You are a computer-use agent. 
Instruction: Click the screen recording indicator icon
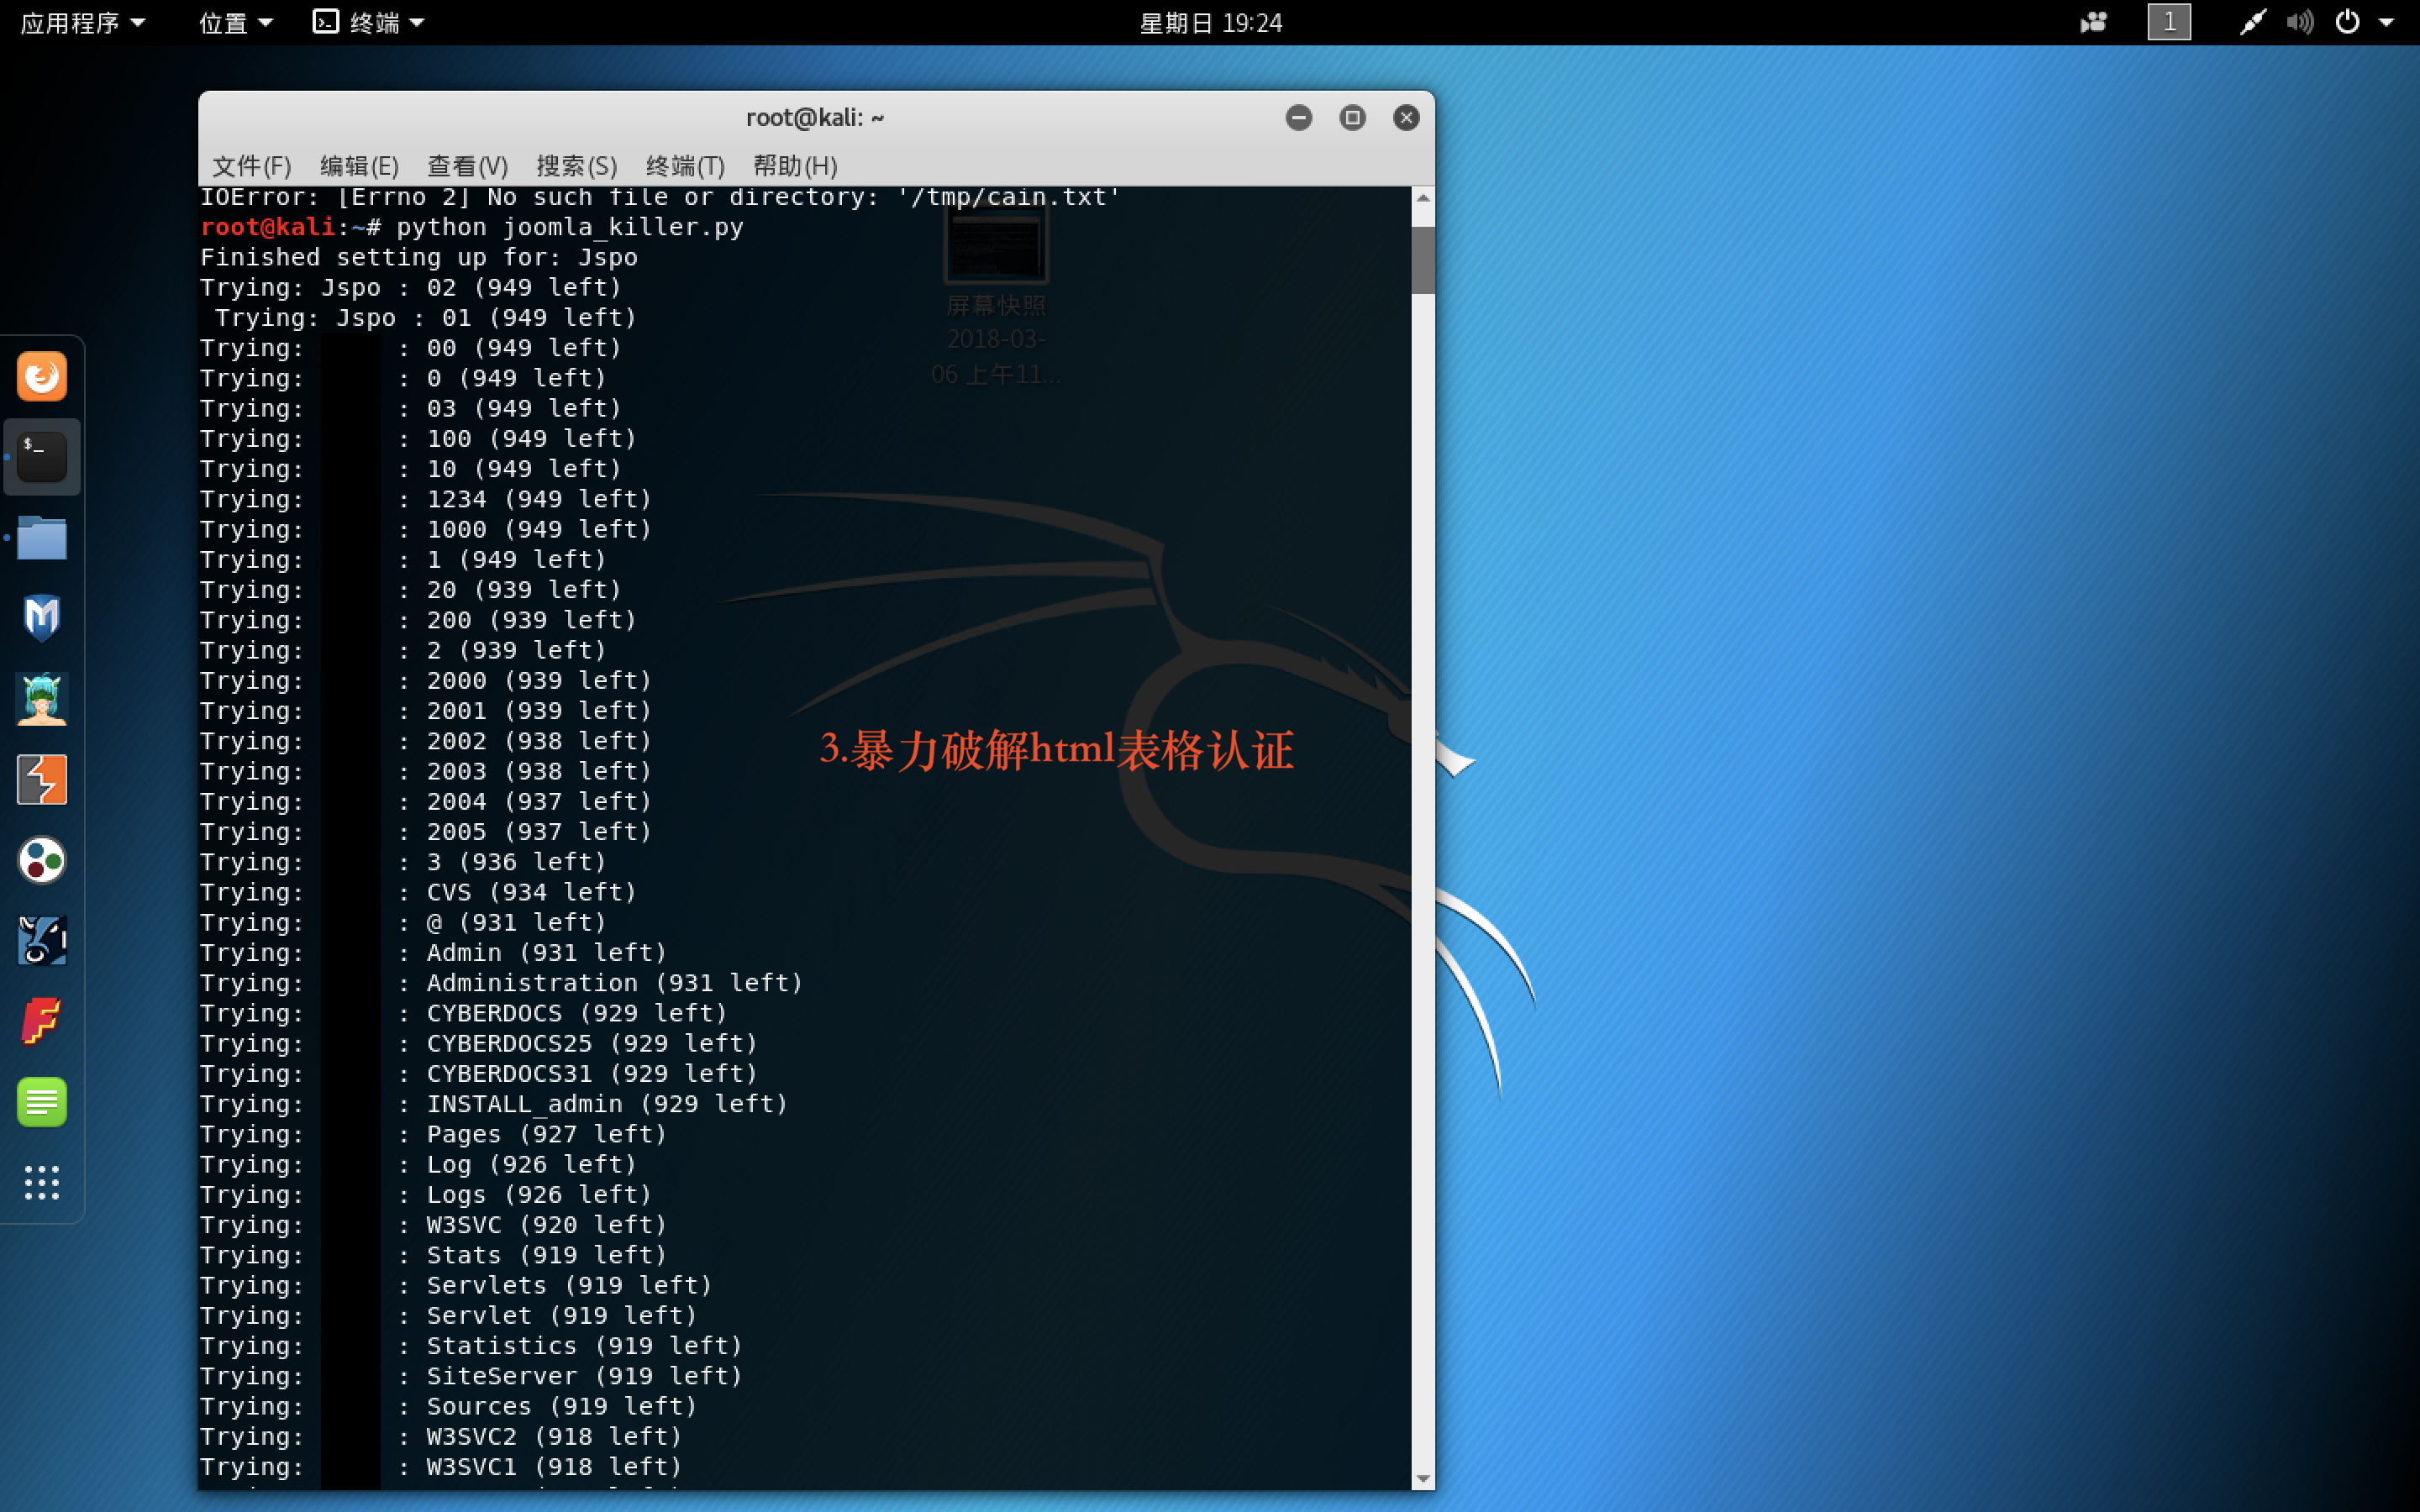(x=2093, y=22)
